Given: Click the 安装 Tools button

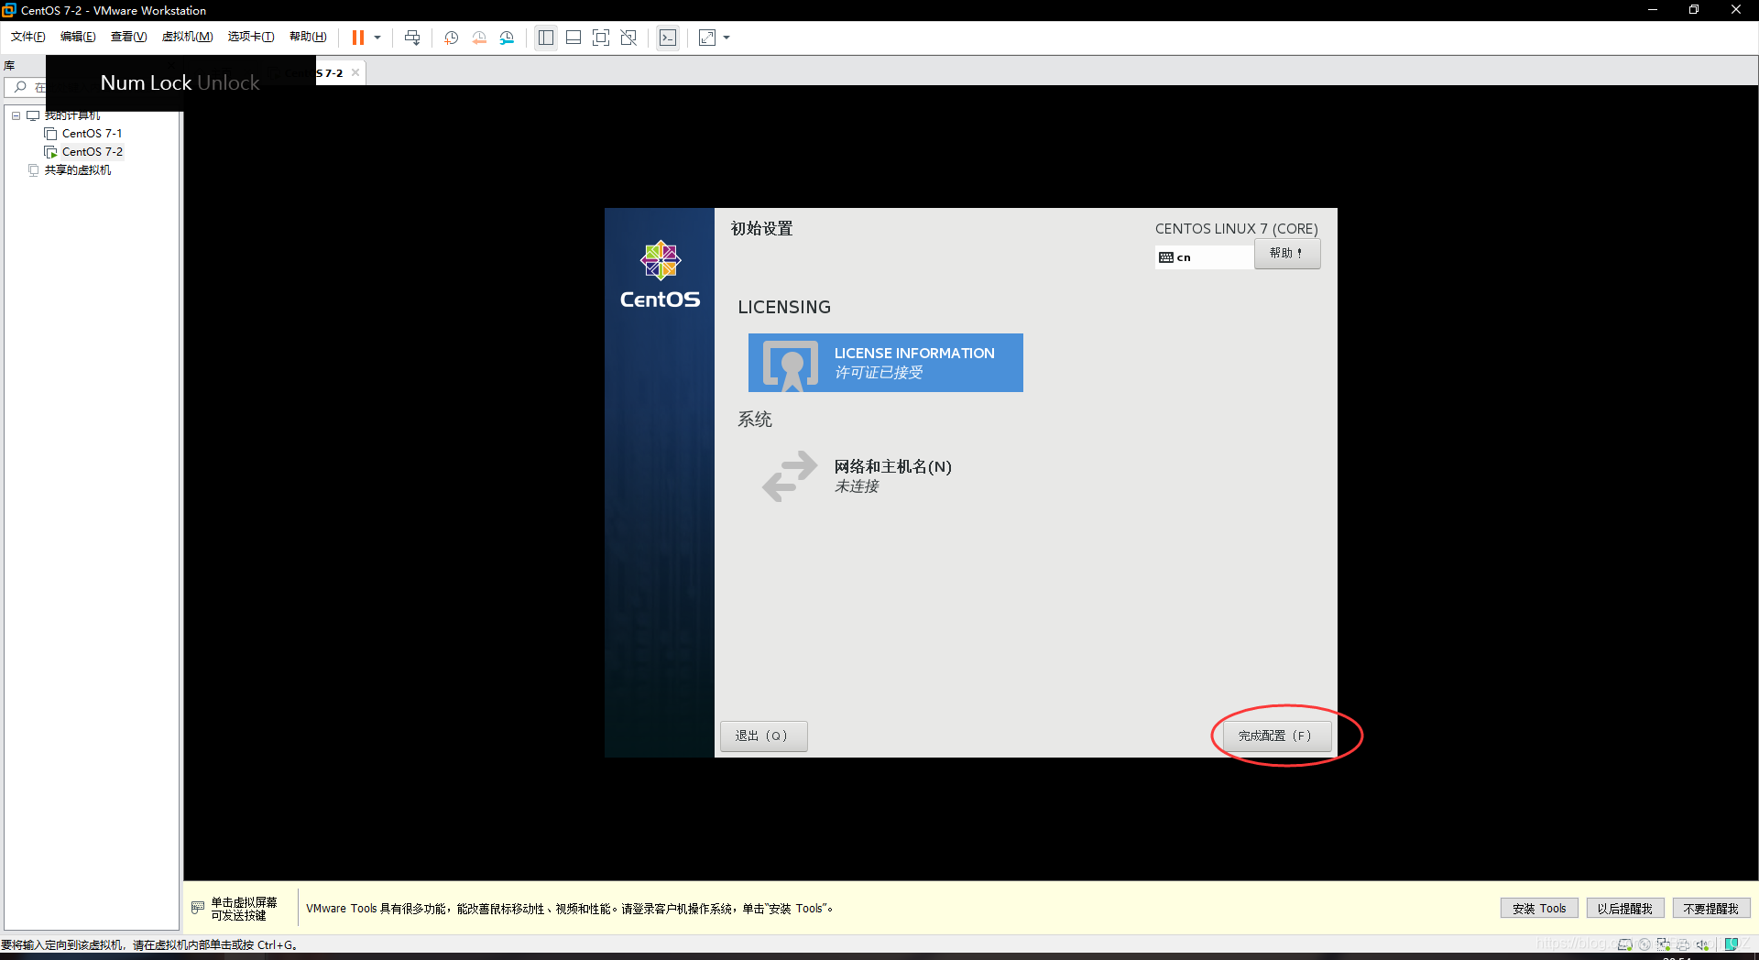Looking at the screenshot, I should (1539, 908).
